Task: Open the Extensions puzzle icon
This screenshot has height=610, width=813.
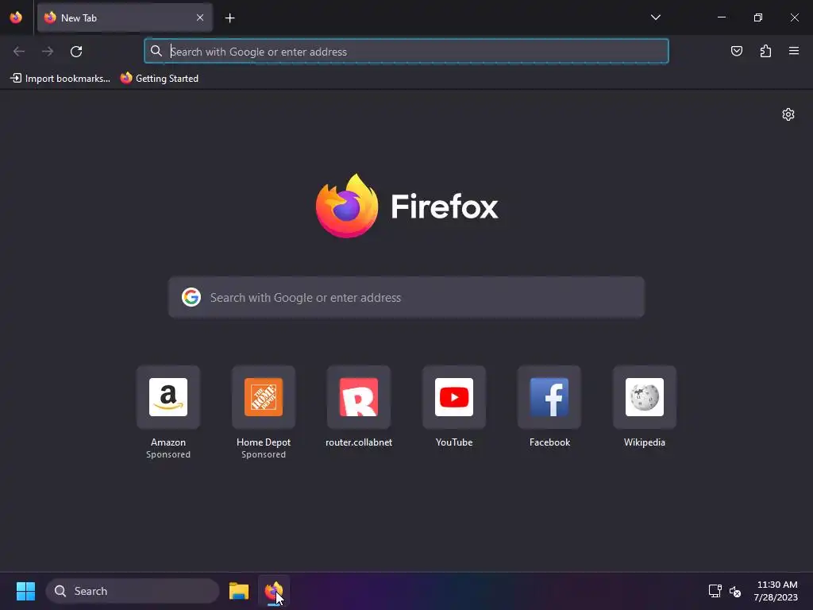Action: point(765,51)
